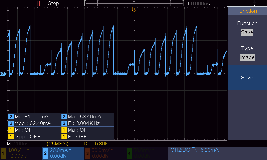
Task: Click the blue Save button
Action: [247, 78]
